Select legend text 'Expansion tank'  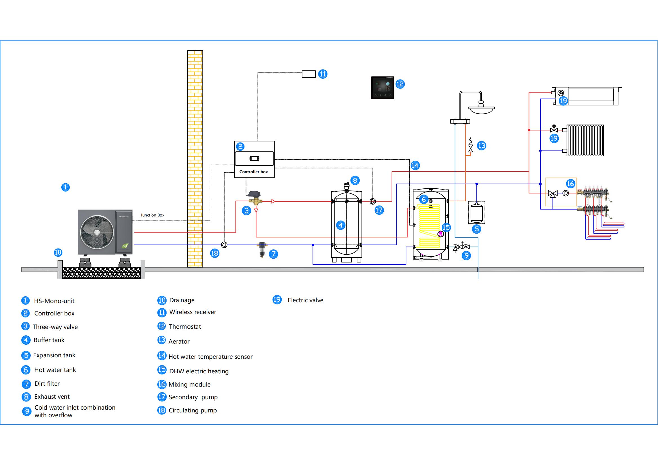(x=54, y=355)
